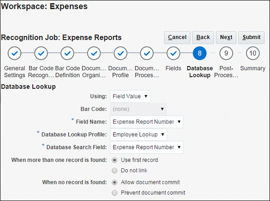Return to the Fields step checkmark
The width and height of the screenshot is (270, 201).
[x=173, y=53]
